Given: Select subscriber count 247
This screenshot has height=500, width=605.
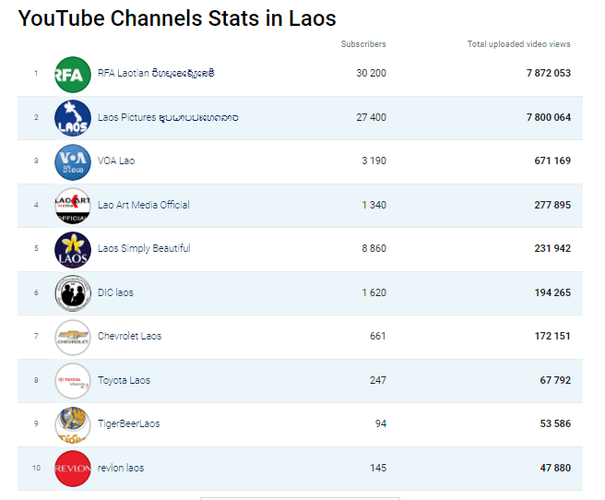Looking at the screenshot, I should click(x=378, y=380).
